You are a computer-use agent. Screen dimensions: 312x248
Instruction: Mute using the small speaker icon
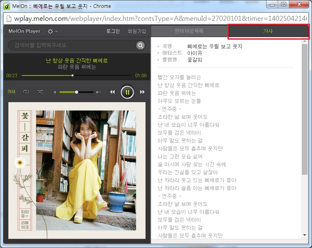(x=54, y=92)
